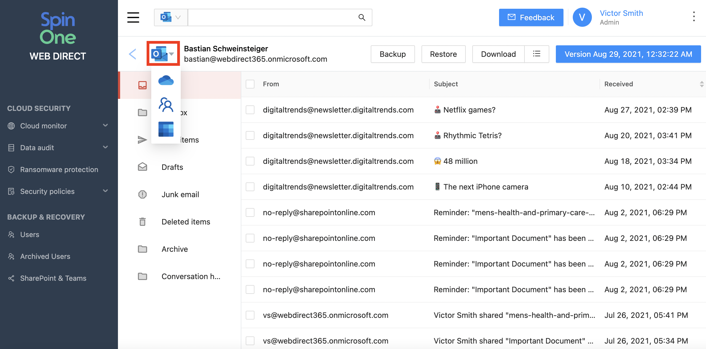Click the blue Feedback button

[x=531, y=17]
